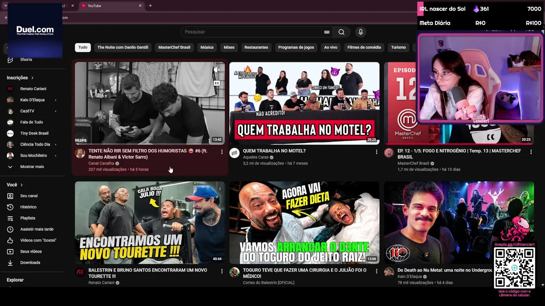Image resolution: width=545 pixels, height=306 pixels.
Task: Select the Tudo filter chip
Action: [83, 47]
